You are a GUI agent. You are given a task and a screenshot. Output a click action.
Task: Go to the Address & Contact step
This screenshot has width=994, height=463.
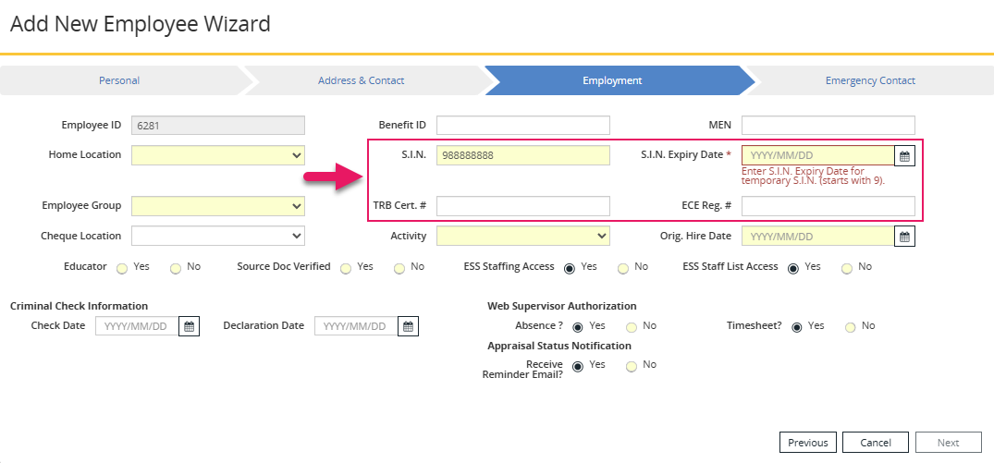coord(362,80)
